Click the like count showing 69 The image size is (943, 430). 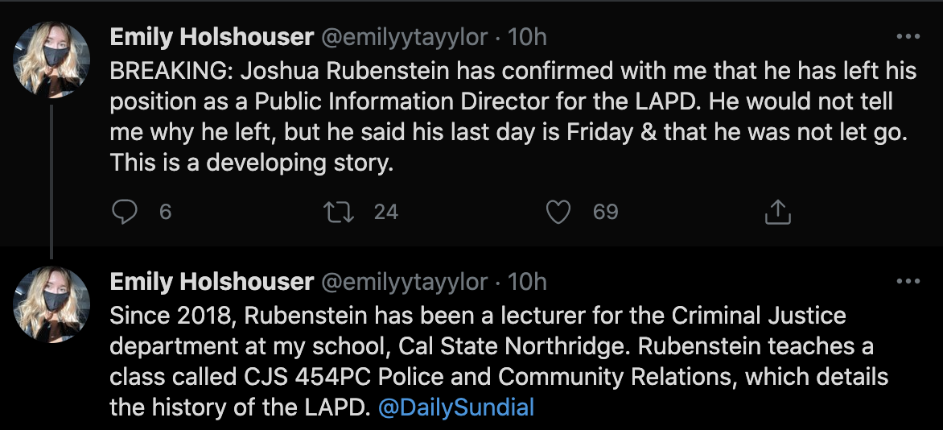(605, 212)
